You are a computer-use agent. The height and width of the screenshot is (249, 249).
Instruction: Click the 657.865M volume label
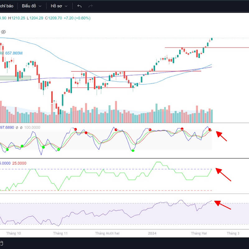point(14,53)
